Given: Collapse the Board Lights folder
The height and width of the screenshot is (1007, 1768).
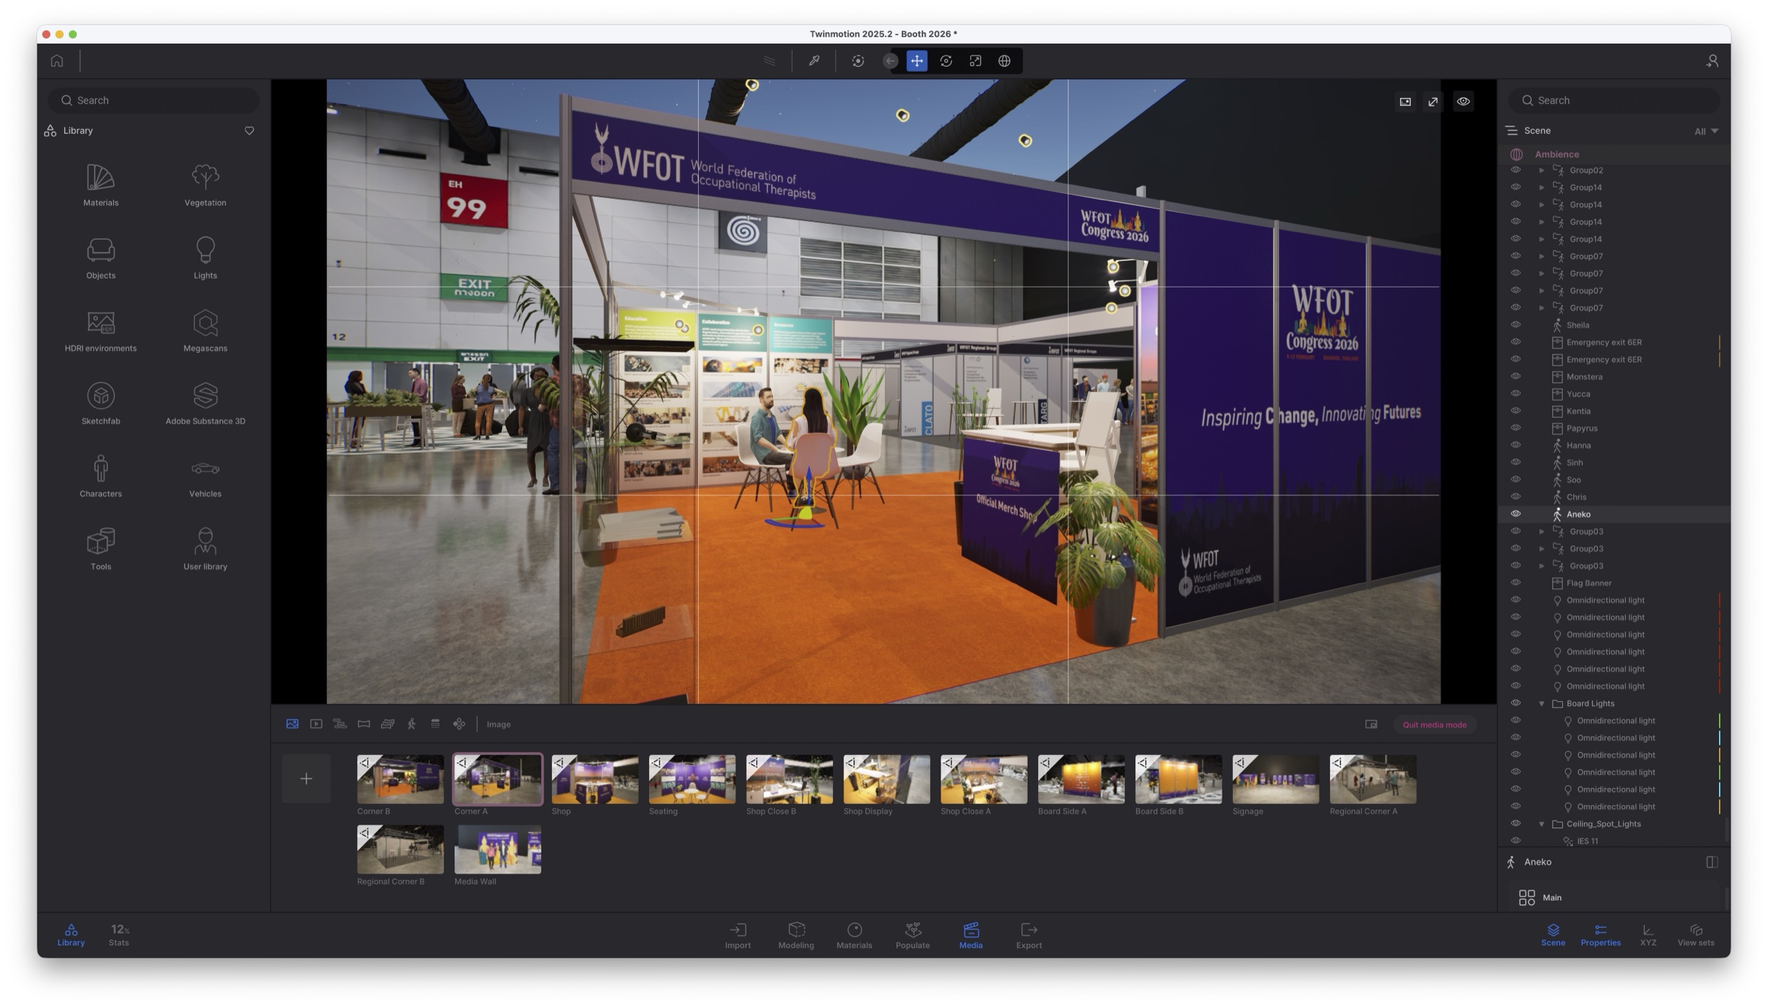Looking at the screenshot, I should [x=1541, y=703].
